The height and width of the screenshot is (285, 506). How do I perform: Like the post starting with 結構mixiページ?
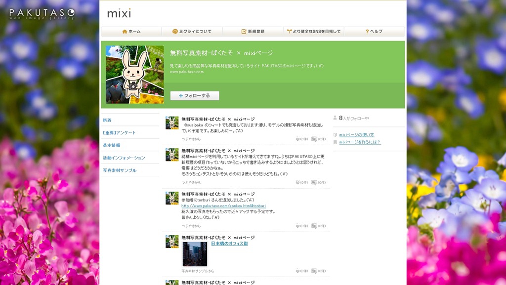pos(297,182)
